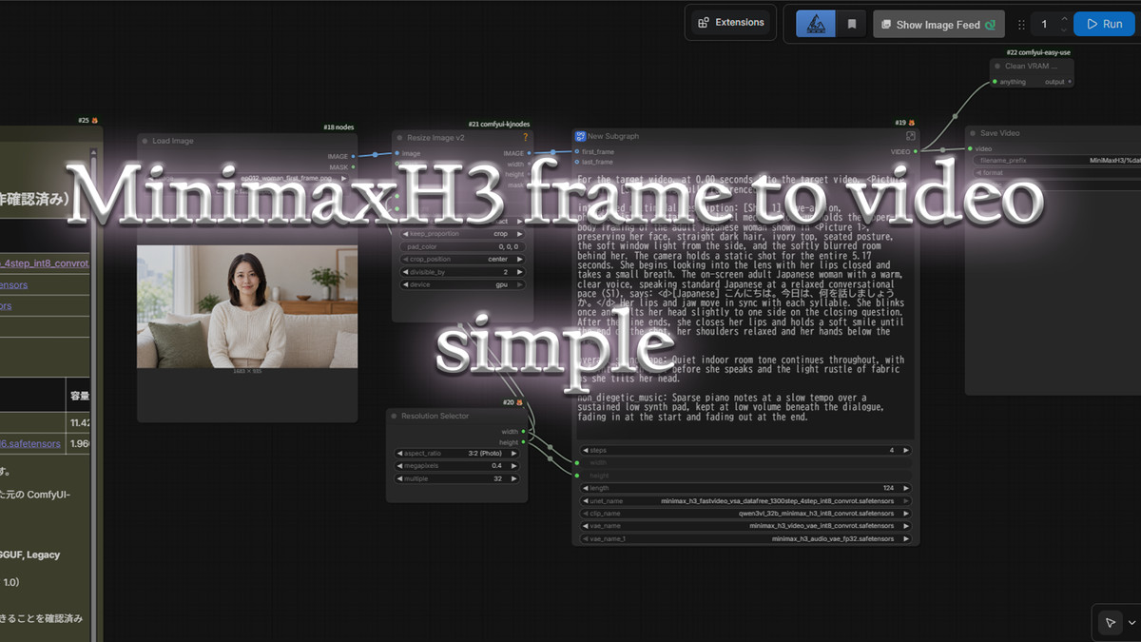Increase the batch count with up arrow
1141x642 pixels.
(1064, 19)
